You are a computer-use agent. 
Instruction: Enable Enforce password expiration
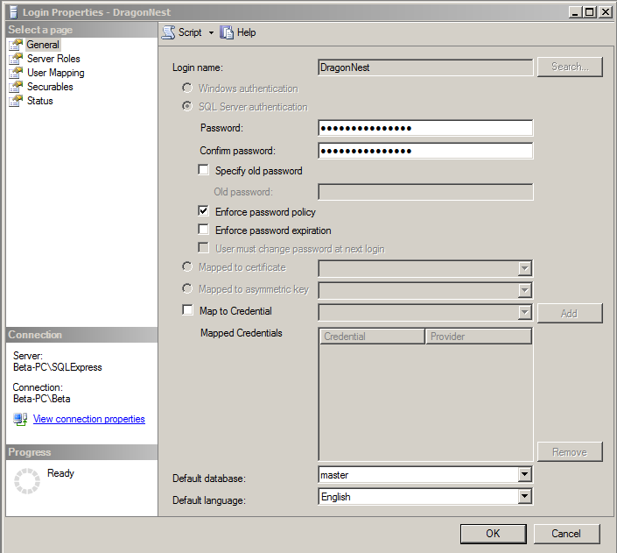pyautogui.click(x=203, y=230)
